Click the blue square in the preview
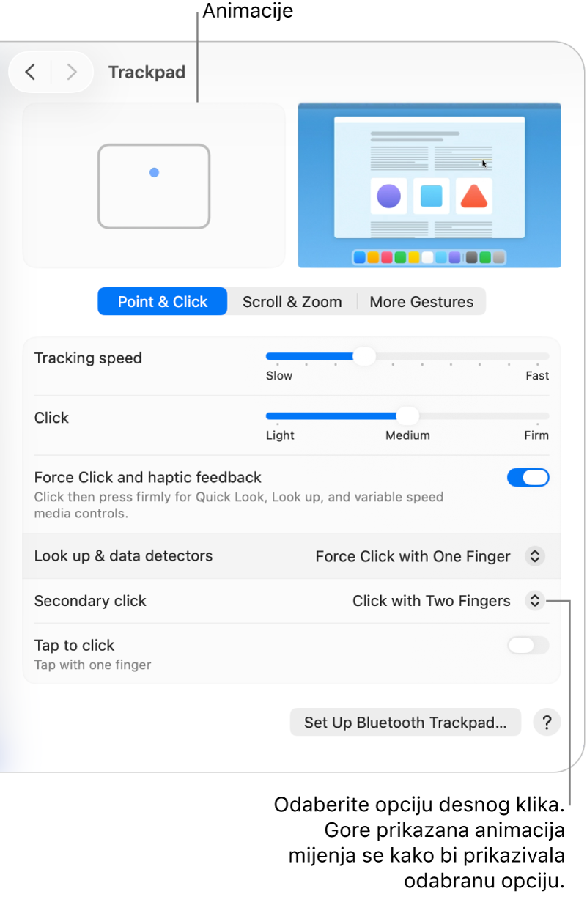587x897 pixels. [431, 196]
